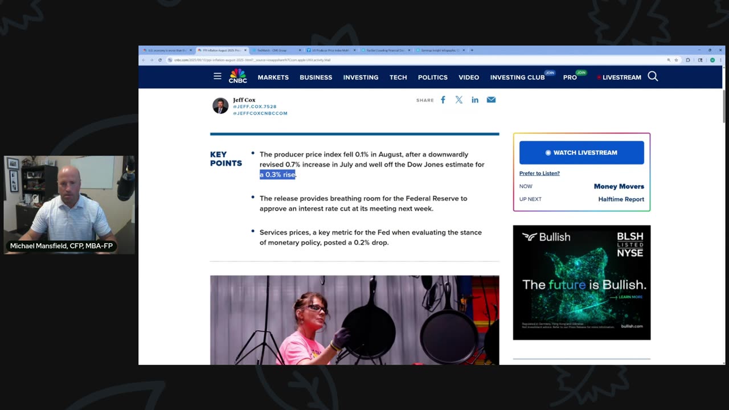The height and width of the screenshot is (410, 729).
Task: Open the browser zoom magnifier icon
Action: (x=669, y=60)
